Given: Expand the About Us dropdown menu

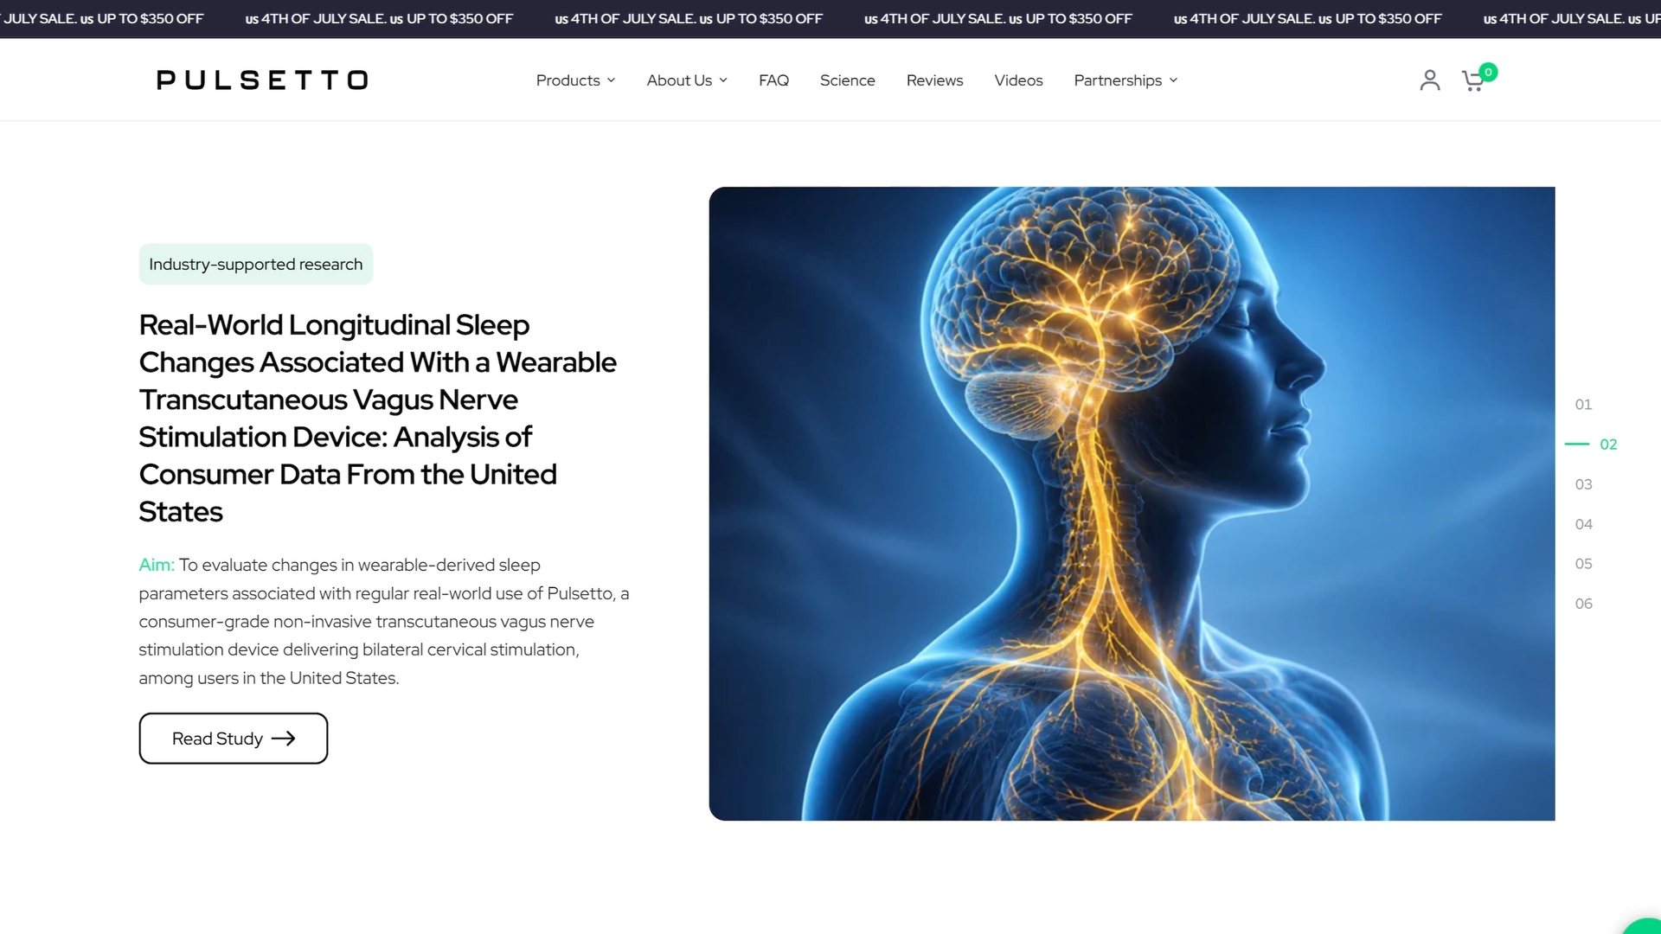Looking at the screenshot, I should click(x=687, y=80).
